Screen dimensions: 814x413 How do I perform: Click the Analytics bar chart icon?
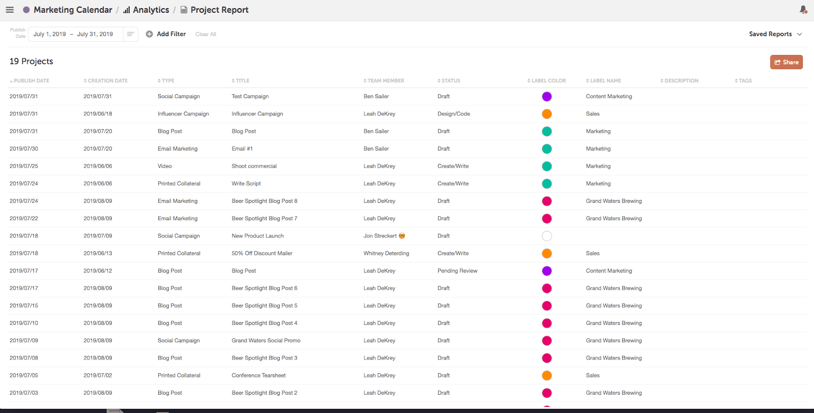tap(127, 10)
